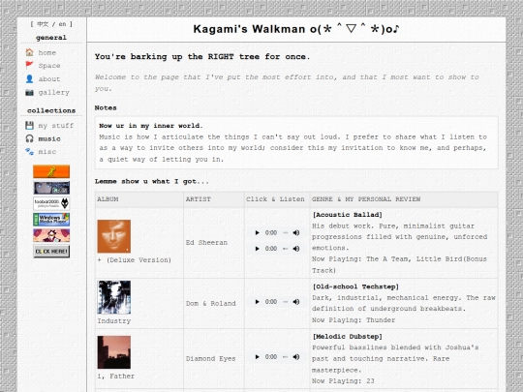Mute the Diamond Eyes audio player
The height and width of the screenshot is (392, 523).
(x=296, y=357)
